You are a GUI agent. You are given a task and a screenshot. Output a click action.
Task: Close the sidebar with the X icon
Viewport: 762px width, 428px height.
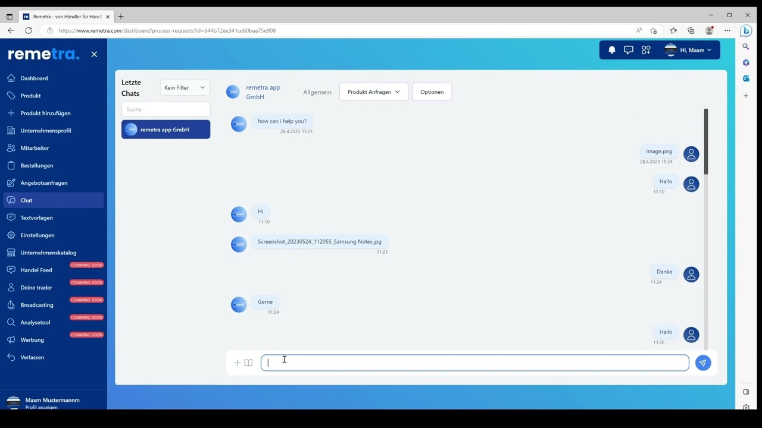click(x=94, y=54)
